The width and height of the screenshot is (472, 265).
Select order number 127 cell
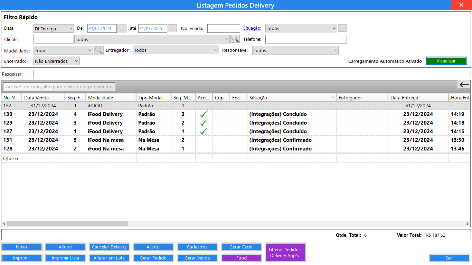point(11,131)
